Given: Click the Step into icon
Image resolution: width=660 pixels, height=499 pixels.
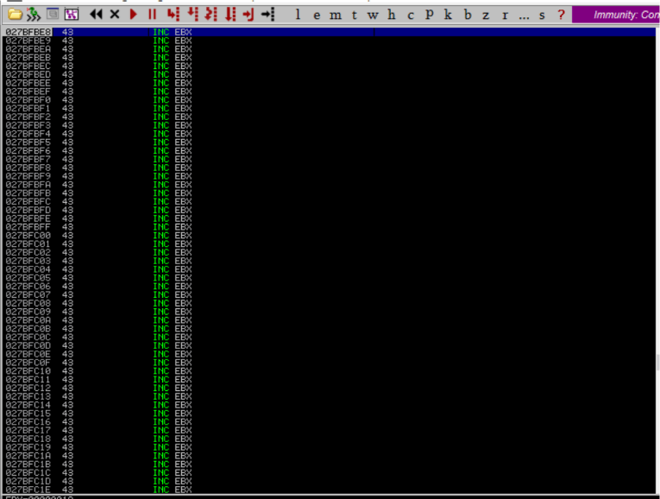Looking at the screenshot, I should pyautogui.click(x=173, y=15).
